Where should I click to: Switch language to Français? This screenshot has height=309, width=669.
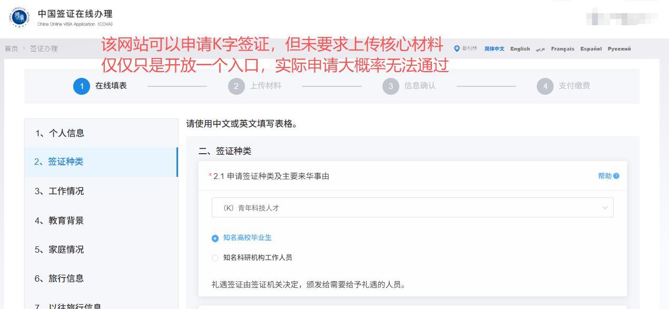pyautogui.click(x=563, y=49)
